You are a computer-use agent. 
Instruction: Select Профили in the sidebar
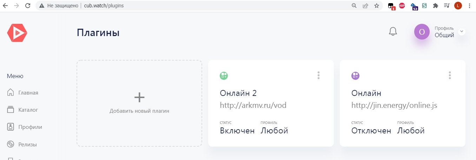[x=30, y=127]
